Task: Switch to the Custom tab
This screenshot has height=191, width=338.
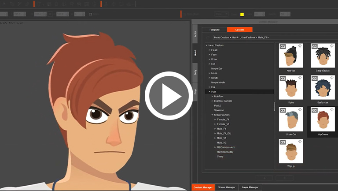Action: [x=239, y=30]
